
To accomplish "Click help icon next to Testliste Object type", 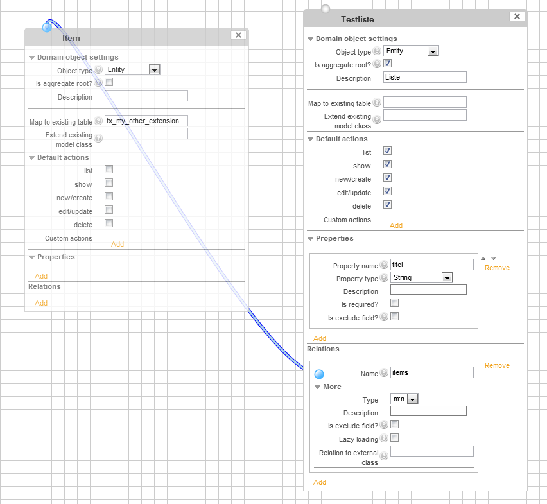I will coord(377,51).
